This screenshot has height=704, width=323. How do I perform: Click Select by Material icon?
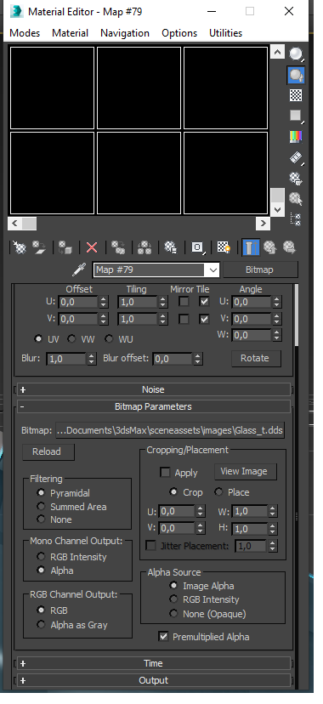coord(296,198)
